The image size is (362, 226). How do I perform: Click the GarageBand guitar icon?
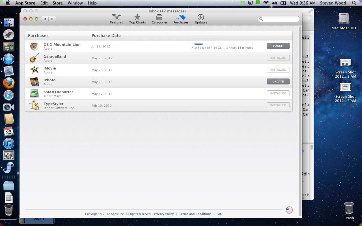[34, 58]
